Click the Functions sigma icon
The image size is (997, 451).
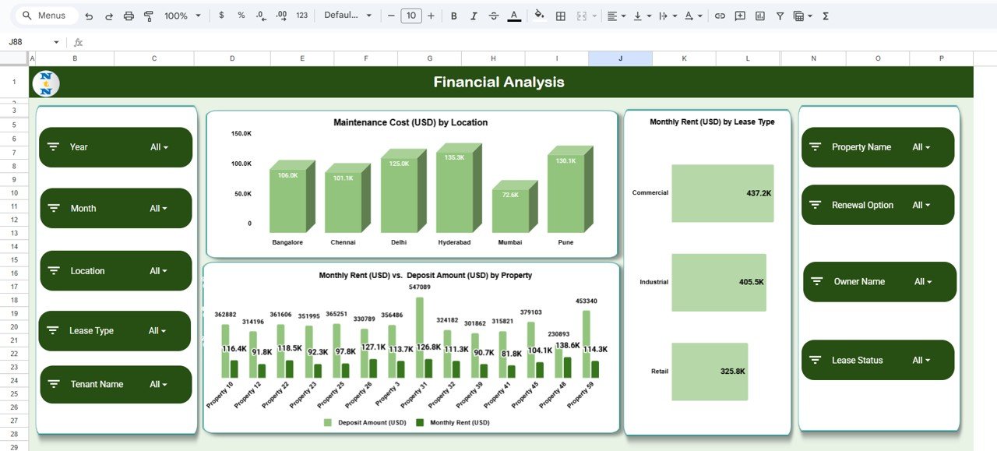coord(825,16)
